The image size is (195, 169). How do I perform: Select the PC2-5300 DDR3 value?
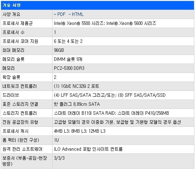pyautogui.click(x=69, y=68)
